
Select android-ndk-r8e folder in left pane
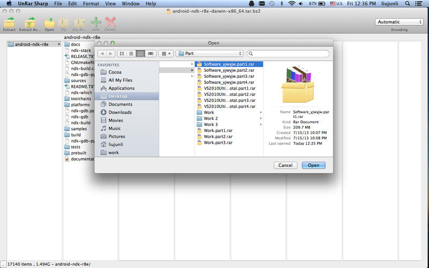click(x=34, y=44)
